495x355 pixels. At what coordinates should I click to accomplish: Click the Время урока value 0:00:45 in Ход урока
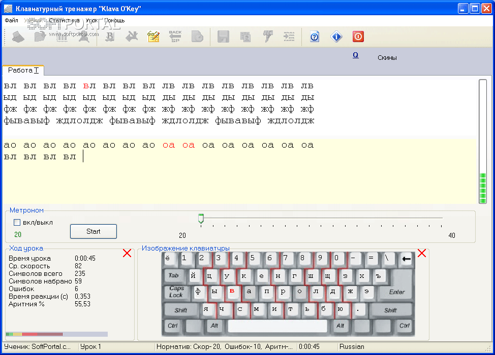coord(85,258)
